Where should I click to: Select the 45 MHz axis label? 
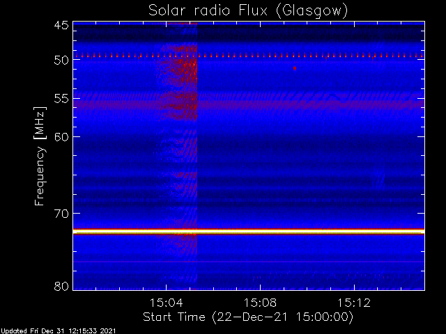point(61,25)
